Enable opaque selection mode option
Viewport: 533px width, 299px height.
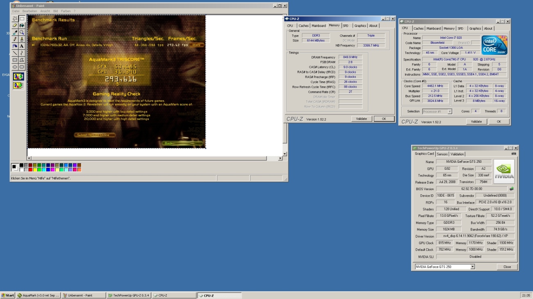(x=18, y=76)
